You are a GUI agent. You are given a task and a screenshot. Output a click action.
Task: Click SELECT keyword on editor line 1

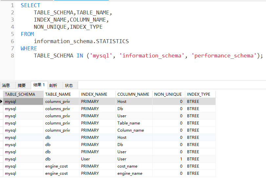click(31, 6)
